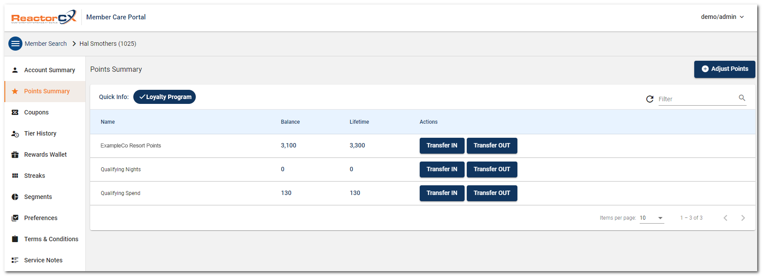Click the Segments pie chart icon

click(x=15, y=197)
